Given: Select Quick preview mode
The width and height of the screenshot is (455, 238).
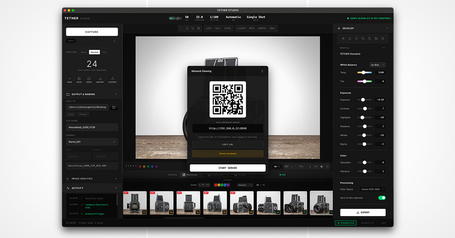Looking at the screenshot, I should pyautogui.click(x=83, y=52).
